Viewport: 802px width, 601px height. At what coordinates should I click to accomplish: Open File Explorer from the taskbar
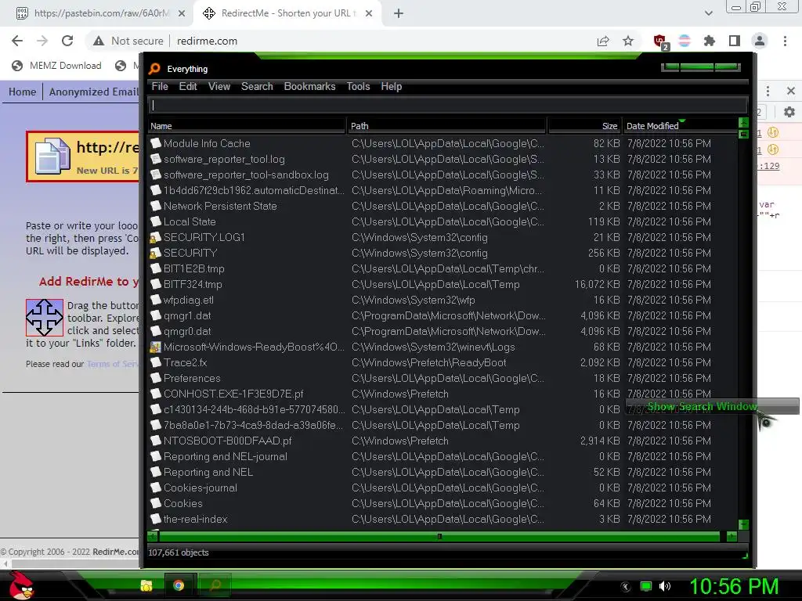point(146,585)
